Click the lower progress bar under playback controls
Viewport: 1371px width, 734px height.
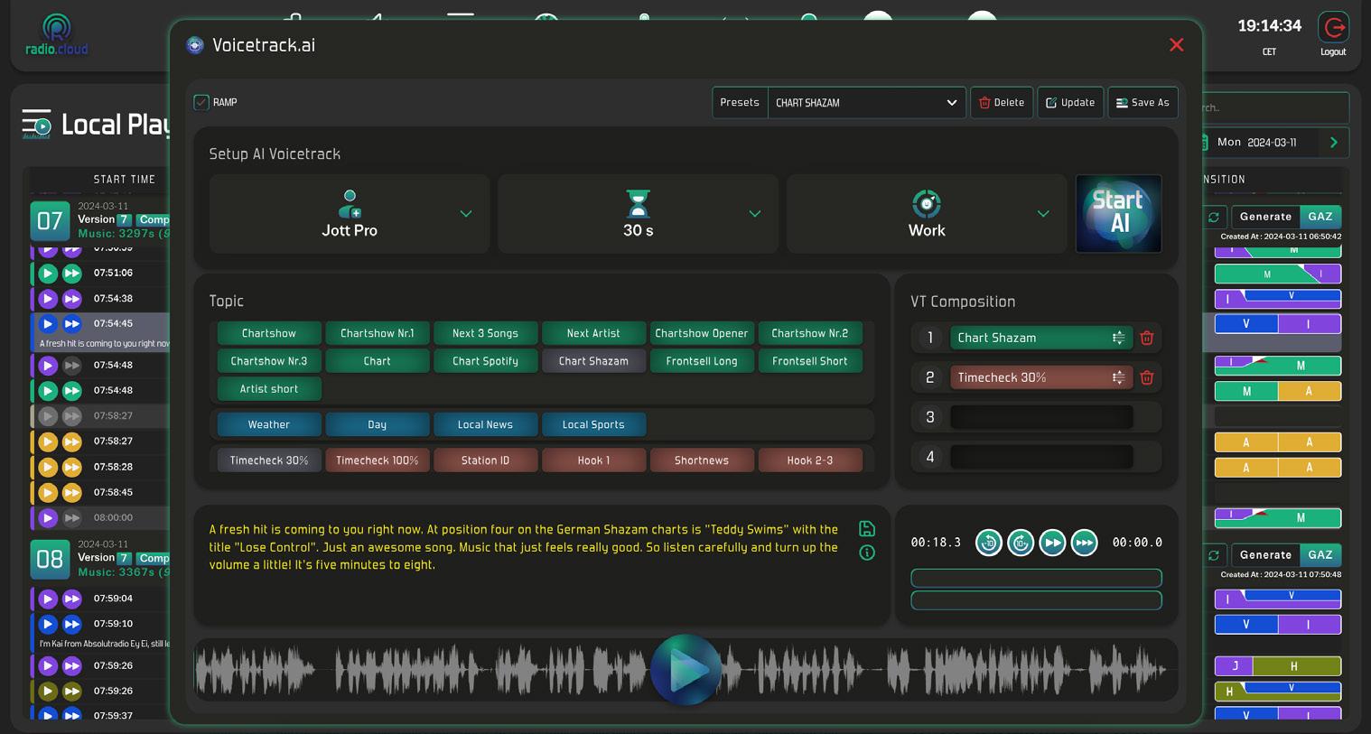1036,600
